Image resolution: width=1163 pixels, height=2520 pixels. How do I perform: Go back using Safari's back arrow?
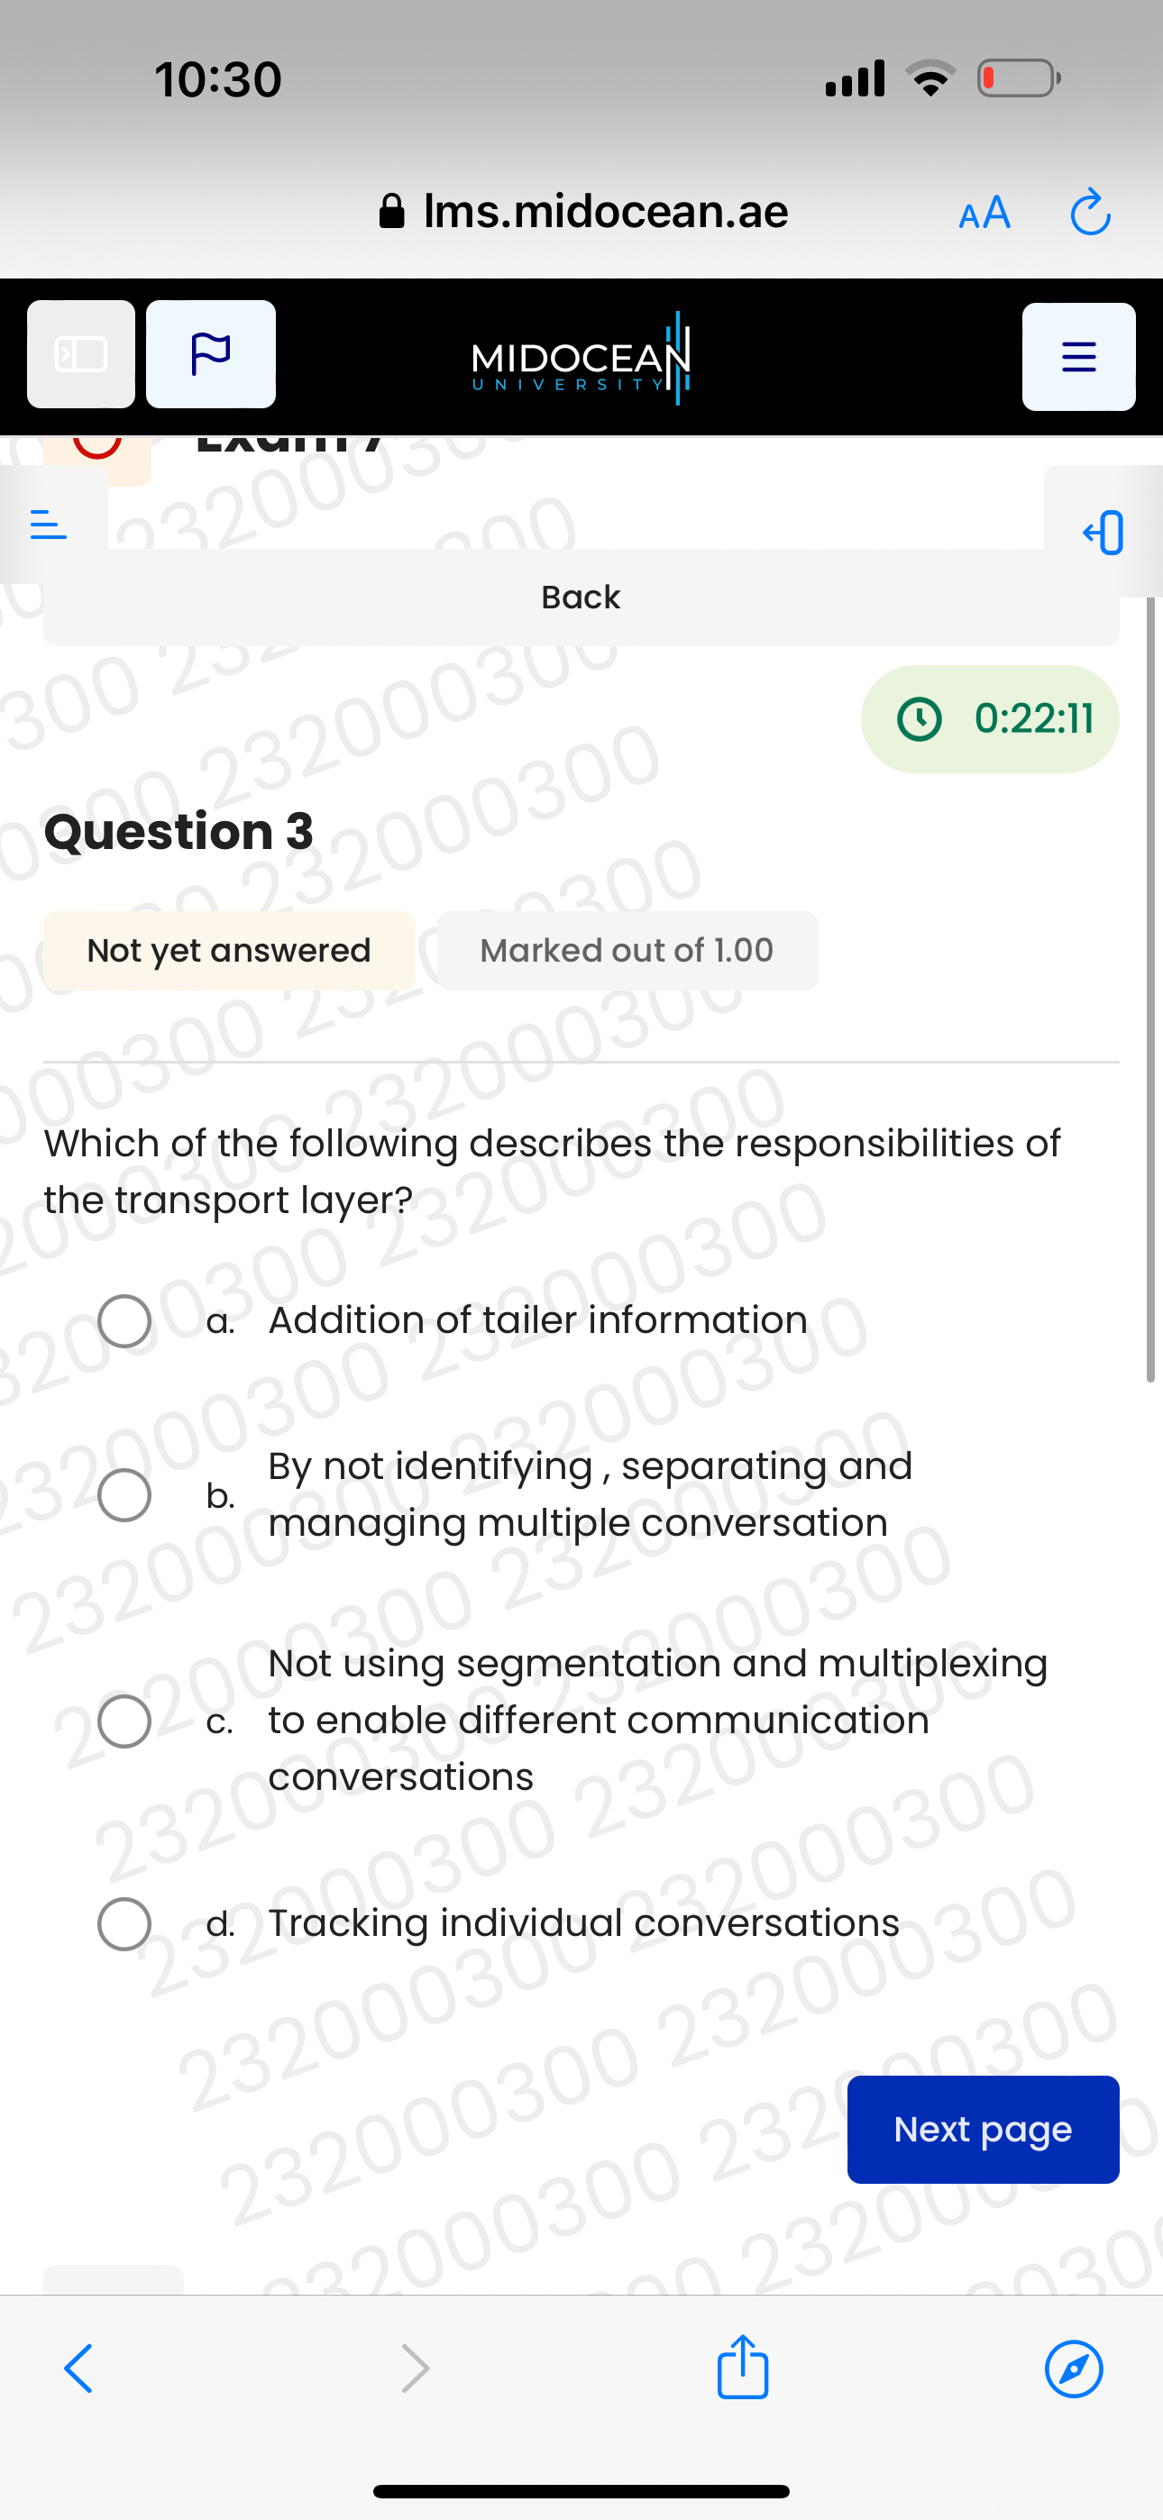(78, 2369)
